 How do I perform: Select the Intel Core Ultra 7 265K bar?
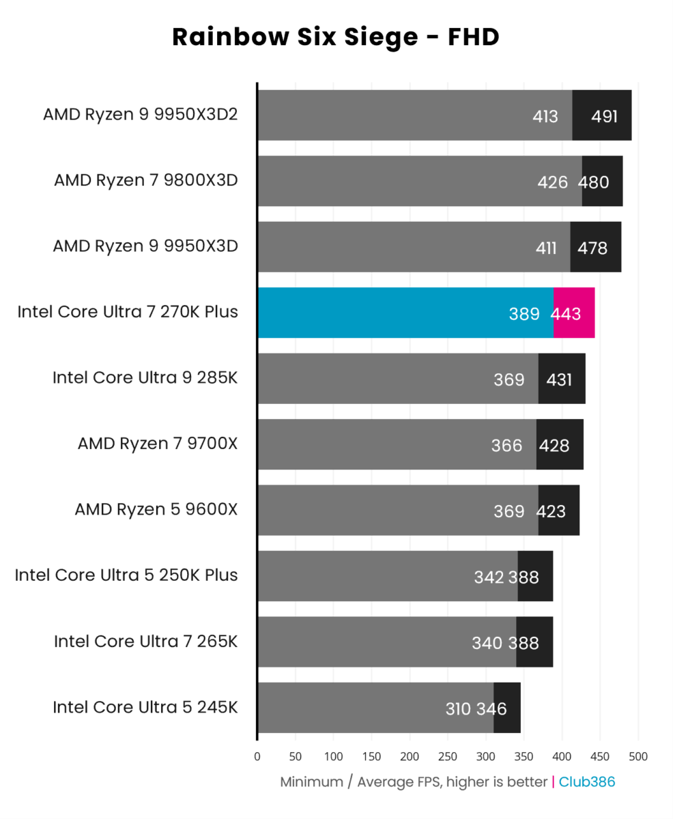405,642
